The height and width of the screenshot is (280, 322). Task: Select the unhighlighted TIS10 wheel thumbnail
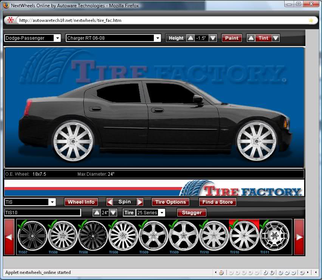[214, 236]
